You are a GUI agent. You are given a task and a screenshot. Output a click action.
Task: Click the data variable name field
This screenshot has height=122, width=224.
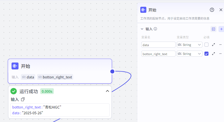point(158,45)
